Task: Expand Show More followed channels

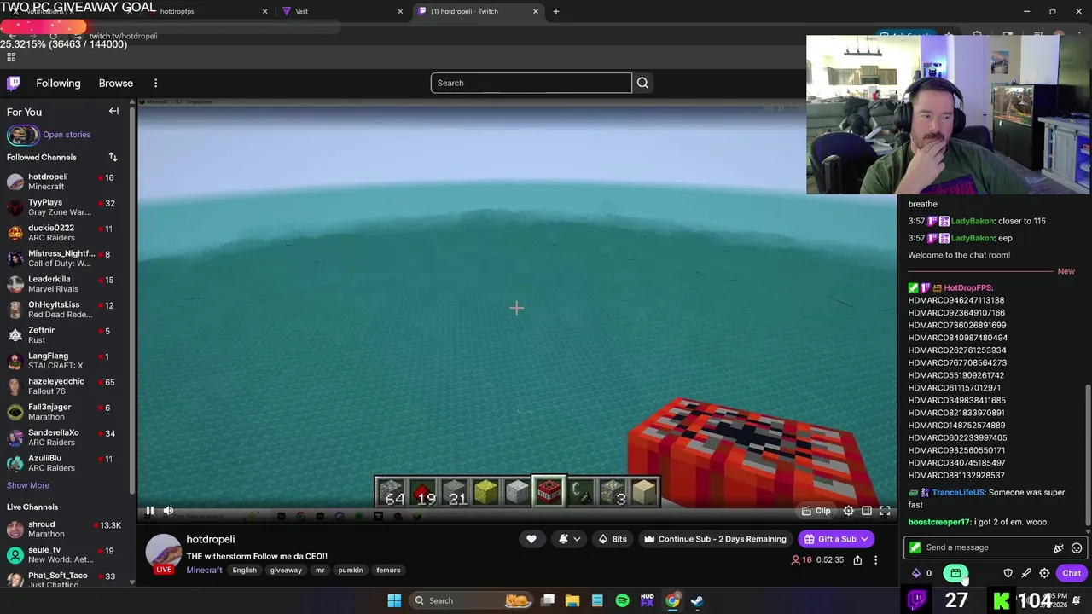Action: pyautogui.click(x=28, y=485)
